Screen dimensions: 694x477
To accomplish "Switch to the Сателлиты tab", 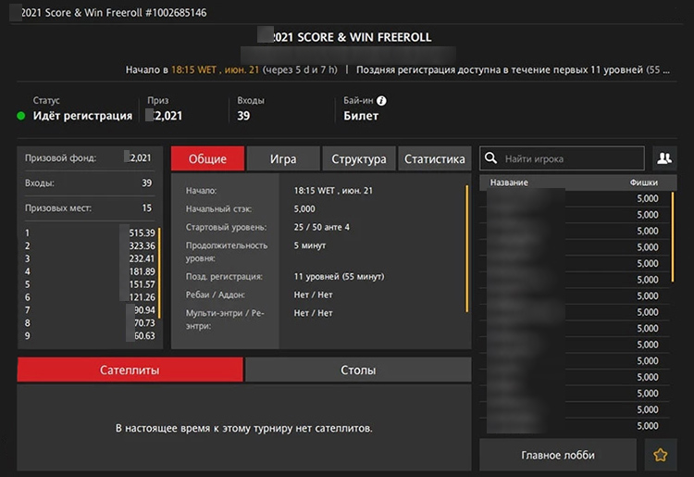I will [x=130, y=370].
